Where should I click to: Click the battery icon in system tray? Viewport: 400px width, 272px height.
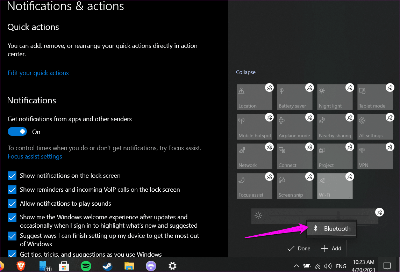coord(307,266)
